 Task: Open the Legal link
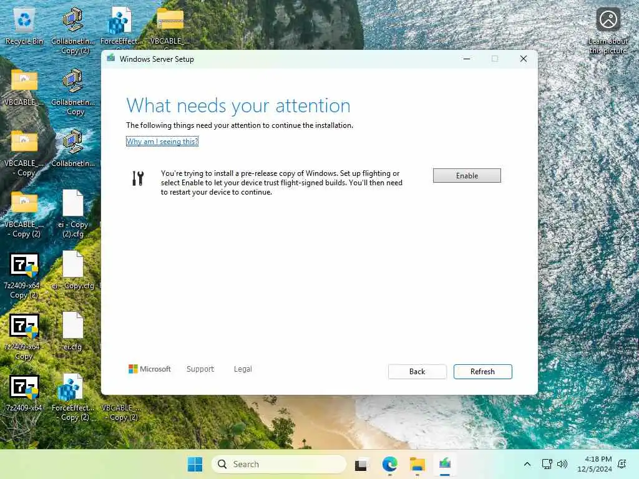click(x=243, y=369)
